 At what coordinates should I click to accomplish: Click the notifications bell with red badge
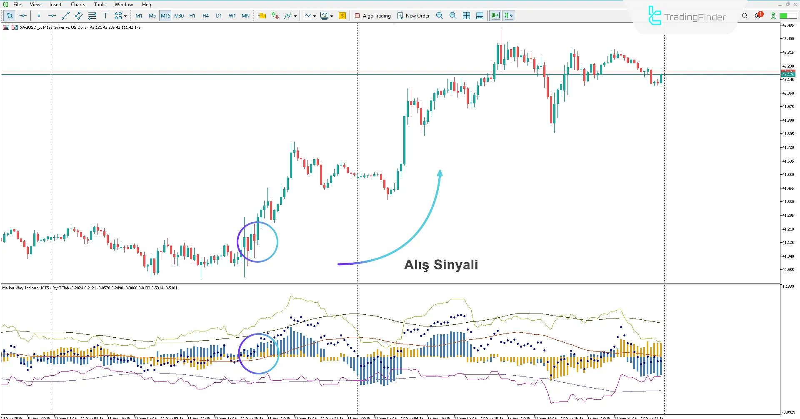pyautogui.click(x=758, y=15)
